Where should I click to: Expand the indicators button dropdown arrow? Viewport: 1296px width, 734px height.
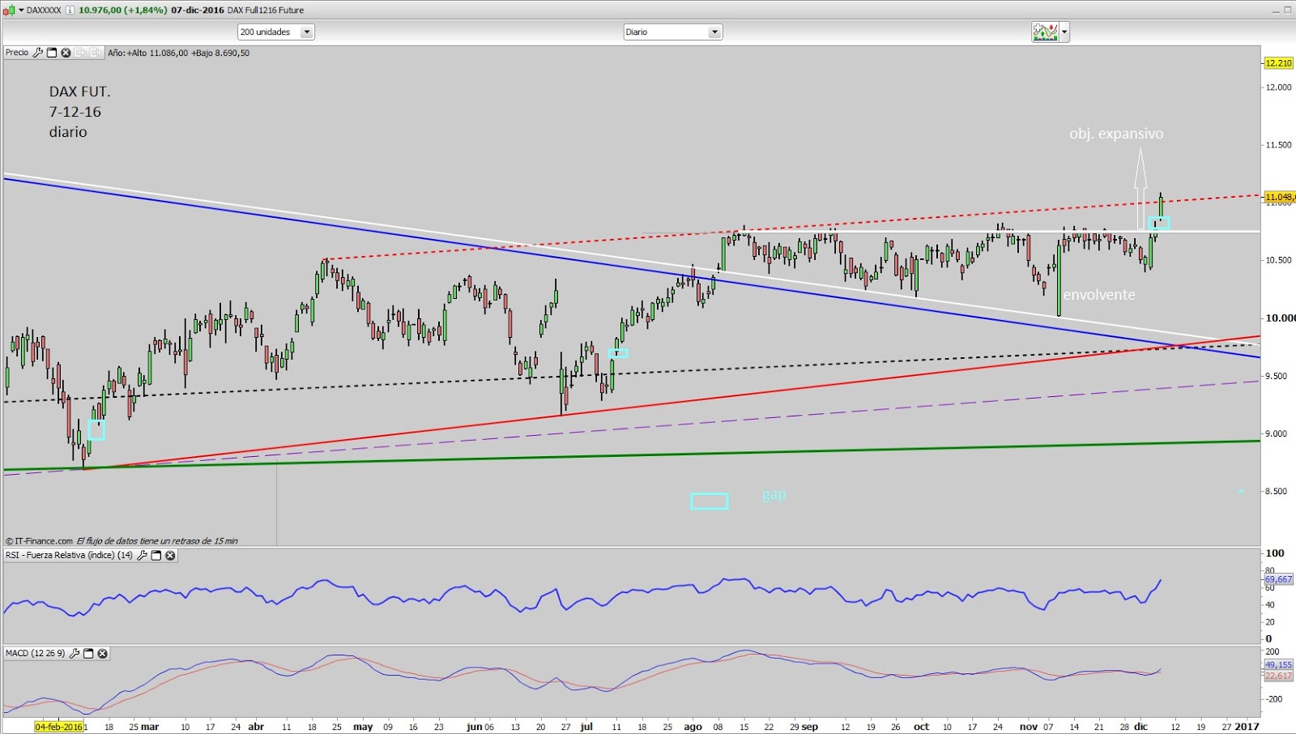pos(1064,32)
